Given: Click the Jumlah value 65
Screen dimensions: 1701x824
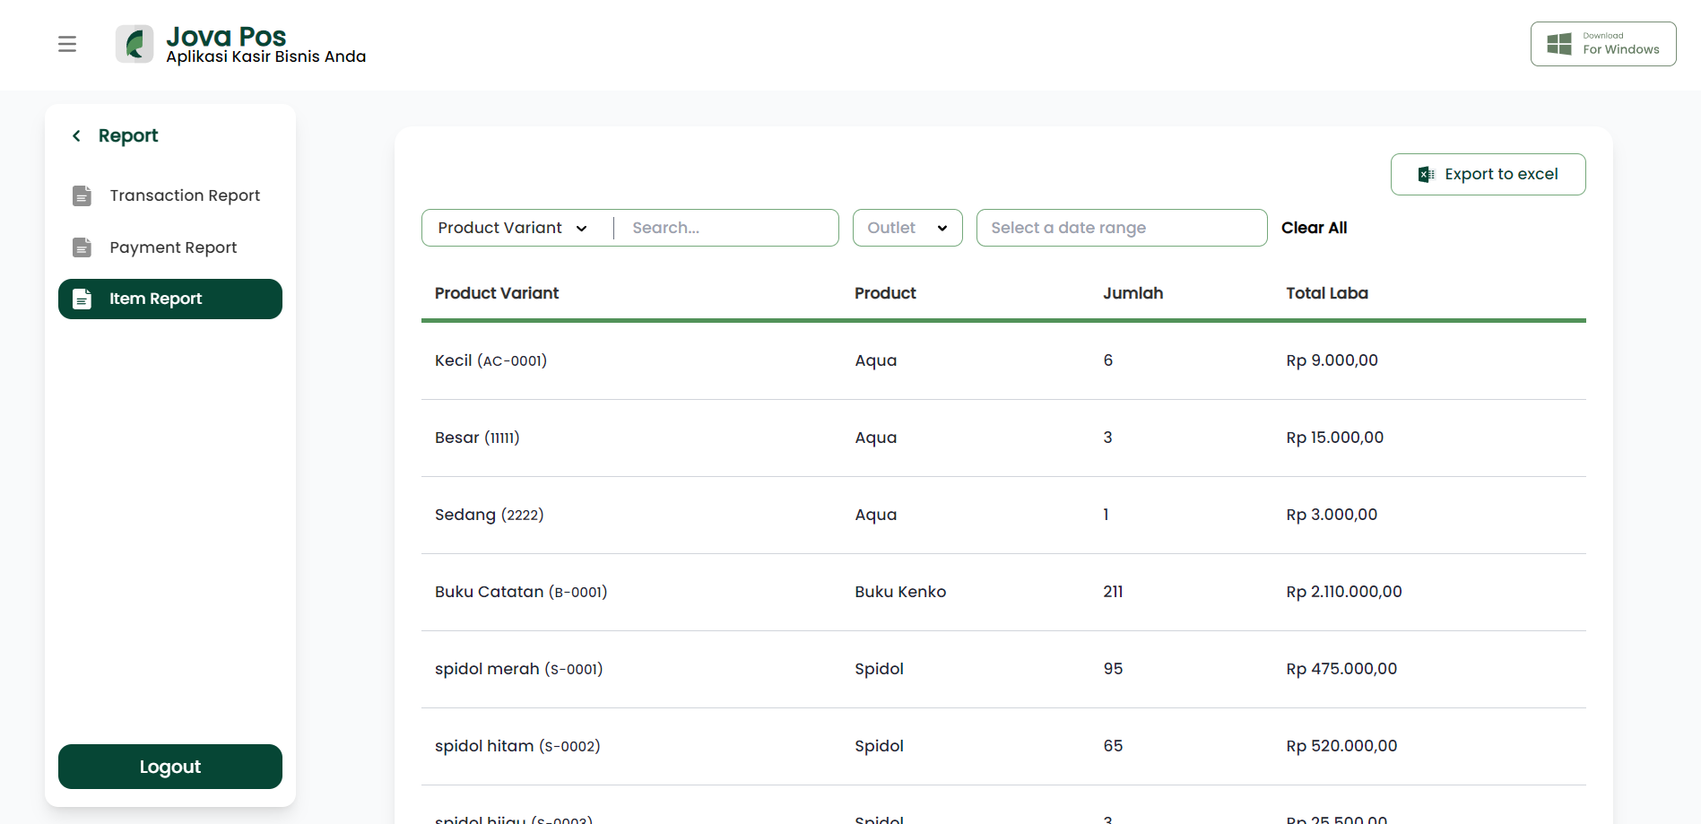Looking at the screenshot, I should pos(1113,746).
